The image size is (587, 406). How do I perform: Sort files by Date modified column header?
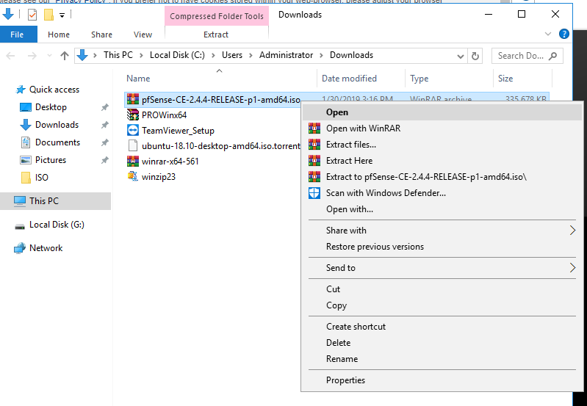point(361,79)
